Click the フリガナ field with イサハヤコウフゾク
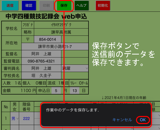Image resolution: width=160 pixels, height=130 pixels. [61, 25]
